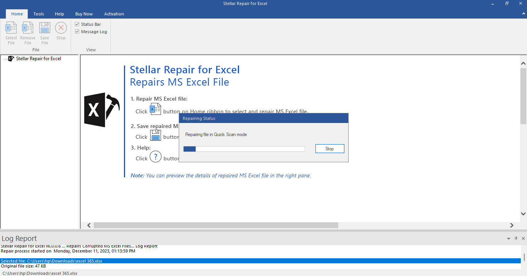Restore down the application window
Image resolution: width=527 pixels, height=276 pixels.
(507, 3)
